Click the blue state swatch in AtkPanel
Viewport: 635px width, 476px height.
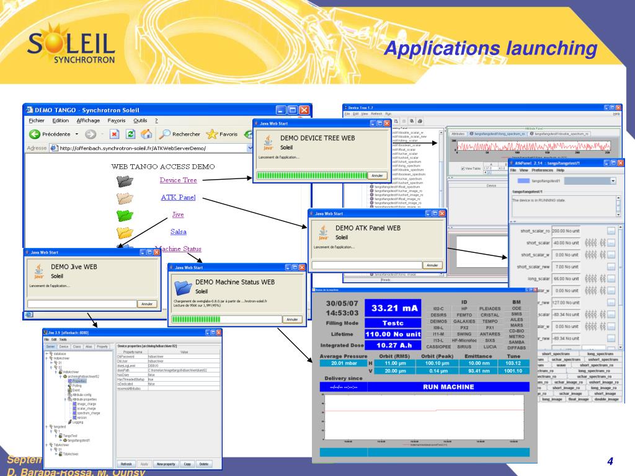click(523, 181)
